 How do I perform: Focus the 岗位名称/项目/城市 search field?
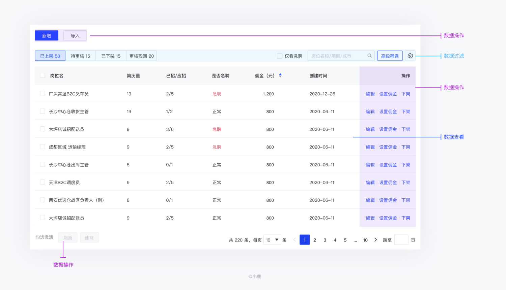tap(341, 56)
